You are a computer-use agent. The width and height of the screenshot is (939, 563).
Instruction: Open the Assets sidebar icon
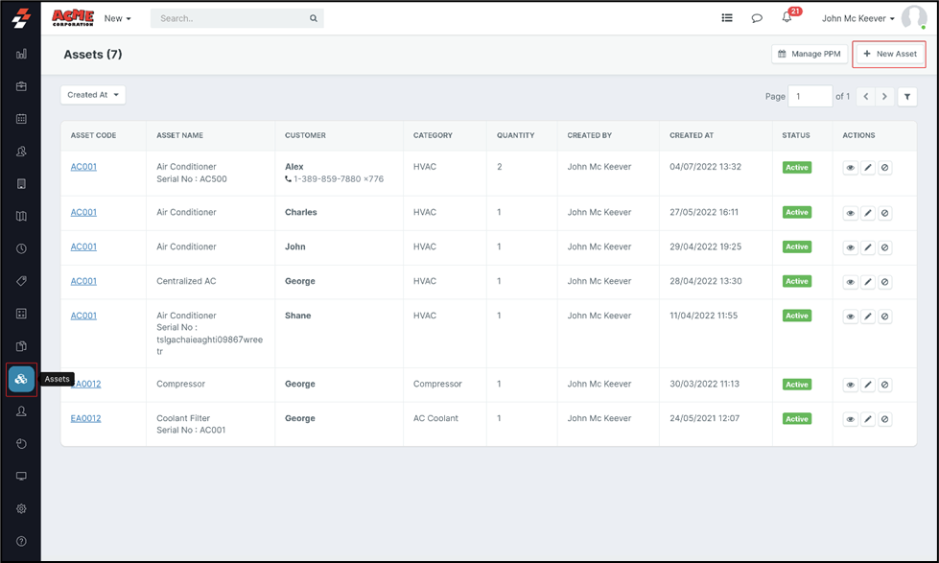click(21, 379)
